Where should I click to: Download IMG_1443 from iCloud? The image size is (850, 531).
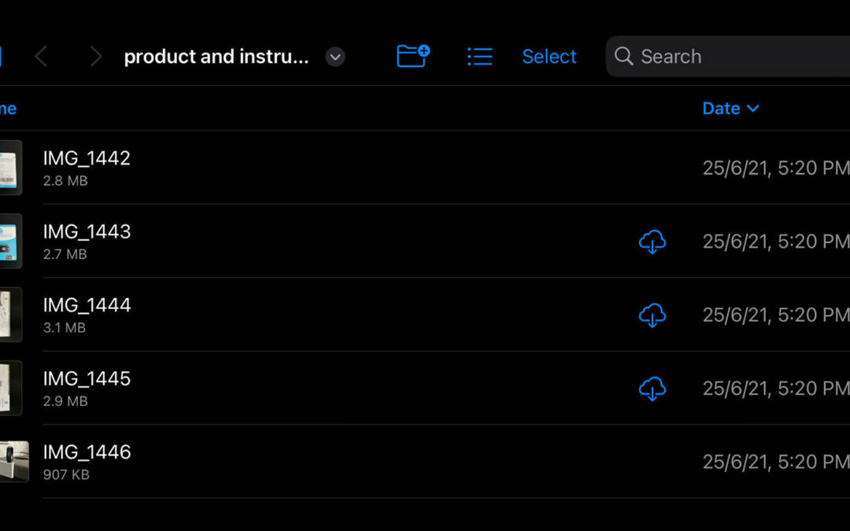coord(652,242)
